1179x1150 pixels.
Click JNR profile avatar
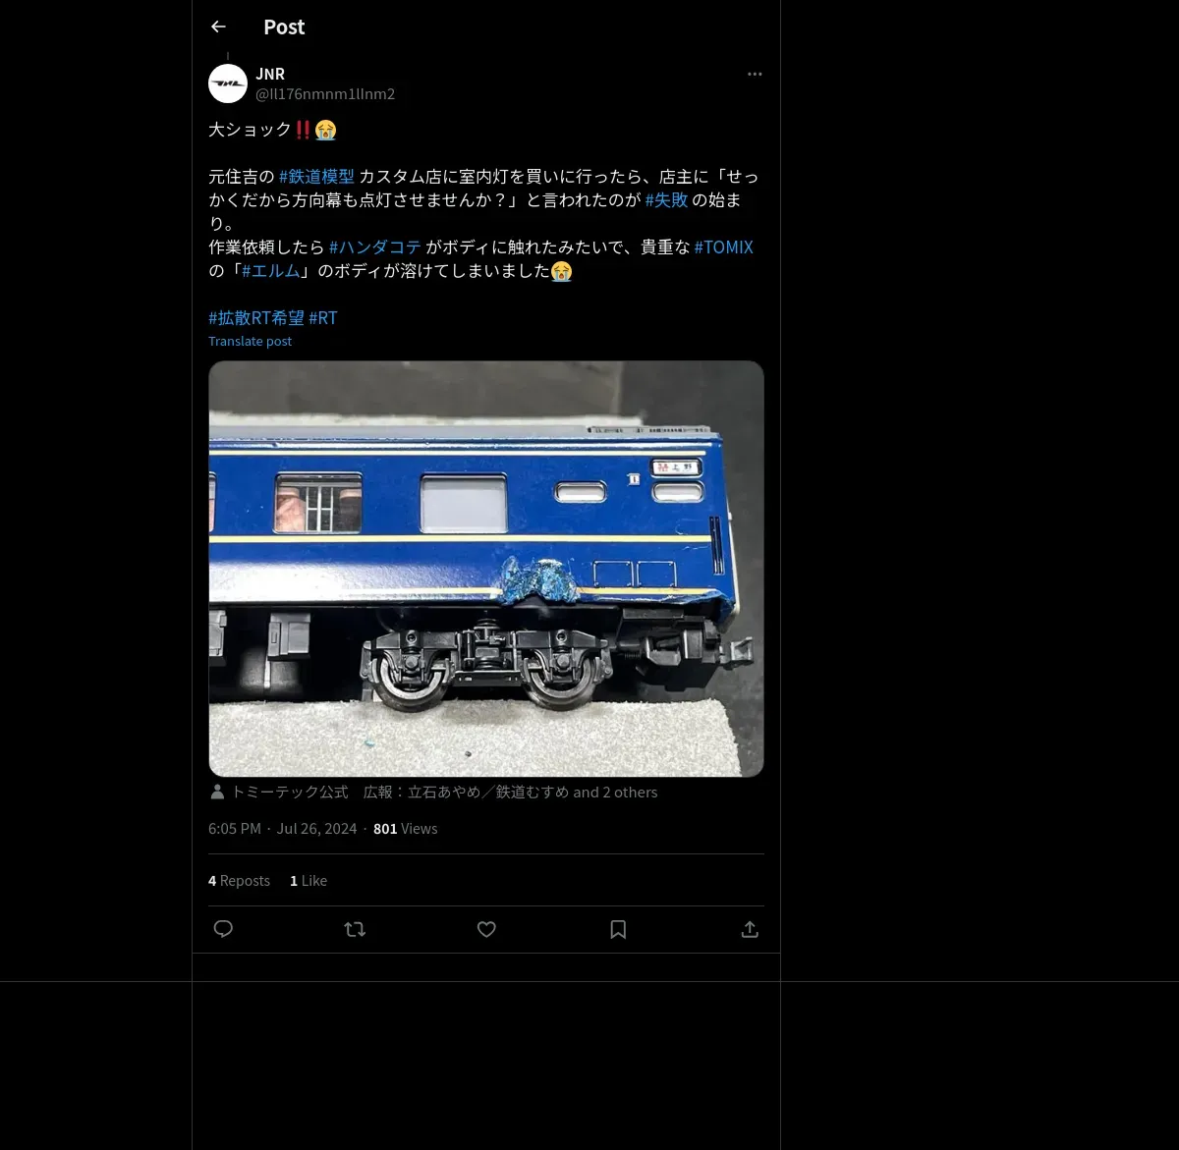[x=228, y=83]
